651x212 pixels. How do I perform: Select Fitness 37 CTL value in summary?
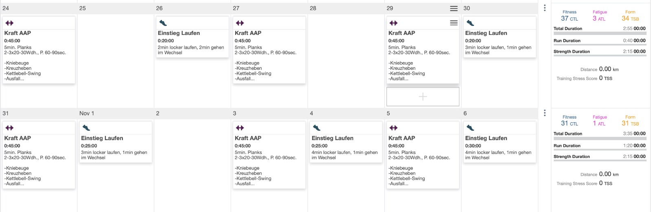pos(569,18)
